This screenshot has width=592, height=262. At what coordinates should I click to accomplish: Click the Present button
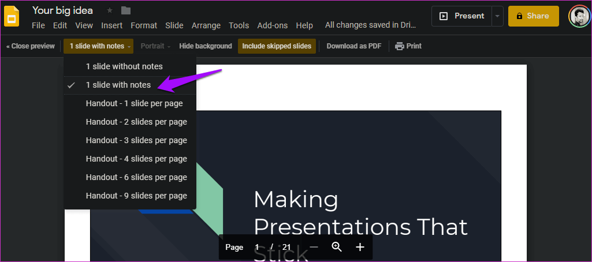(x=461, y=16)
